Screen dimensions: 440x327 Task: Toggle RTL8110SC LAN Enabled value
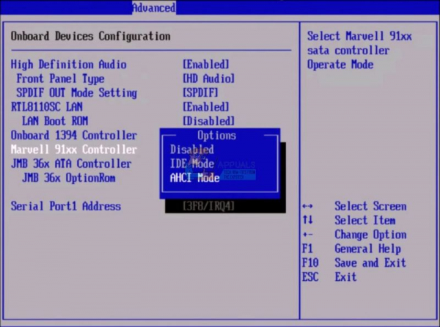[x=206, y=107]
